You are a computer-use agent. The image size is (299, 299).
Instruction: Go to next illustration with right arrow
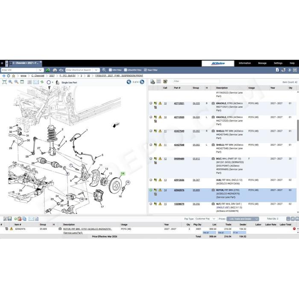pos(142,82)
